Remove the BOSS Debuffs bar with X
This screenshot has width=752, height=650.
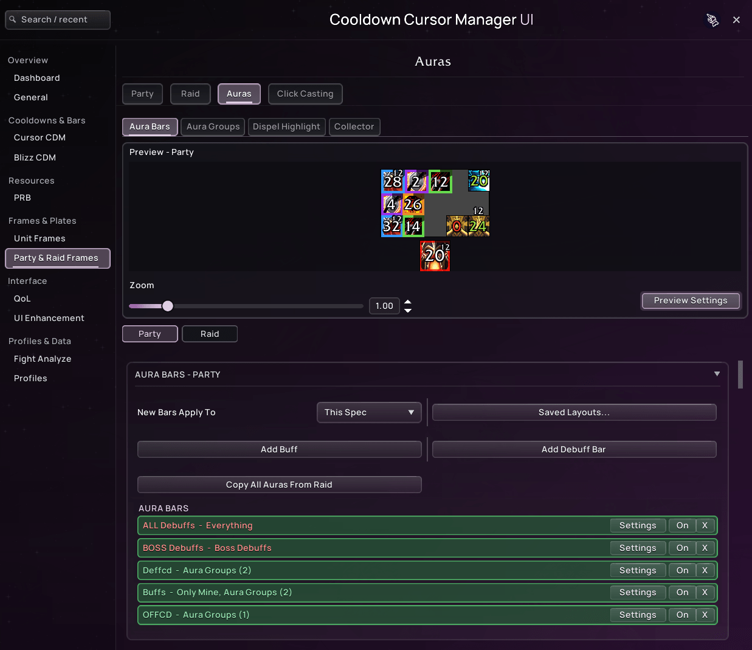(705, 548)
